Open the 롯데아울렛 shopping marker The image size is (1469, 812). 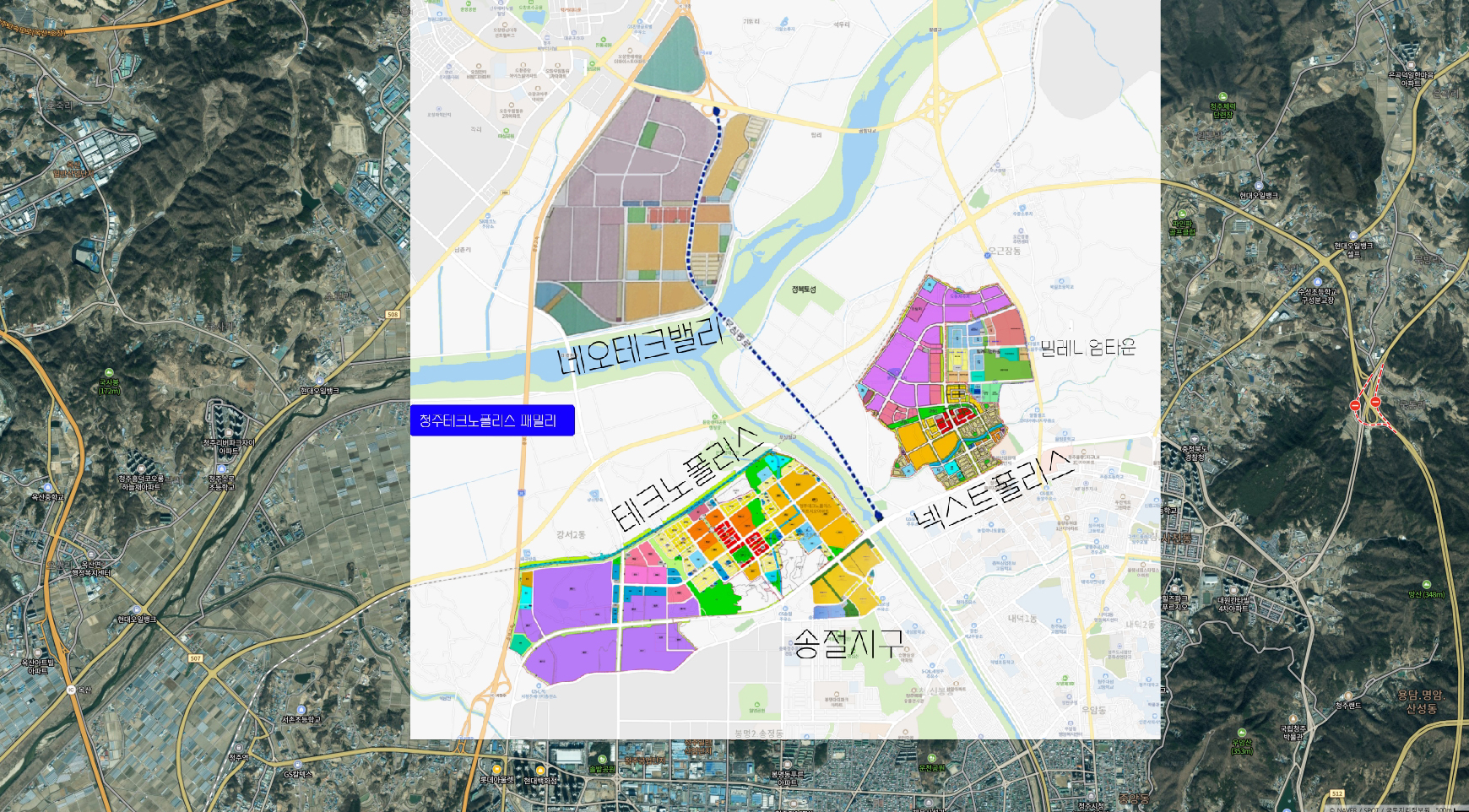click(x=496, y=776)
